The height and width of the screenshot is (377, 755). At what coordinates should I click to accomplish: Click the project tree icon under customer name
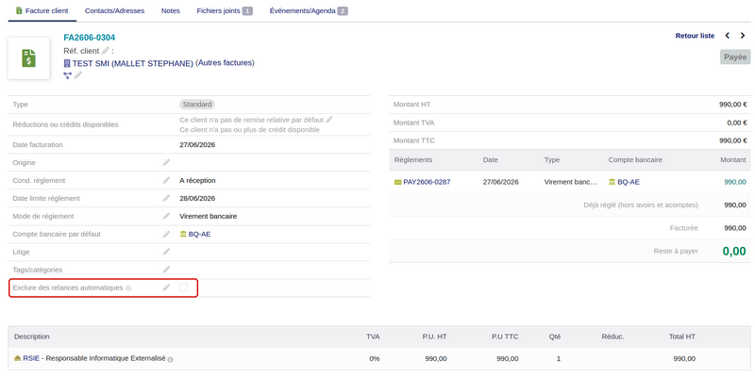tap(67, 75)
